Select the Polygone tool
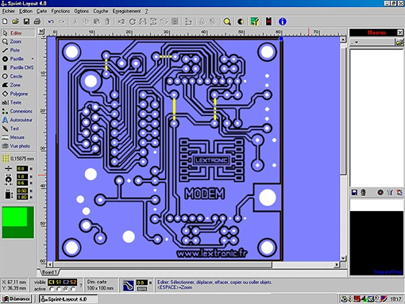Image resolution: width=405 pixels, height=304 pixels. [18, 94]
